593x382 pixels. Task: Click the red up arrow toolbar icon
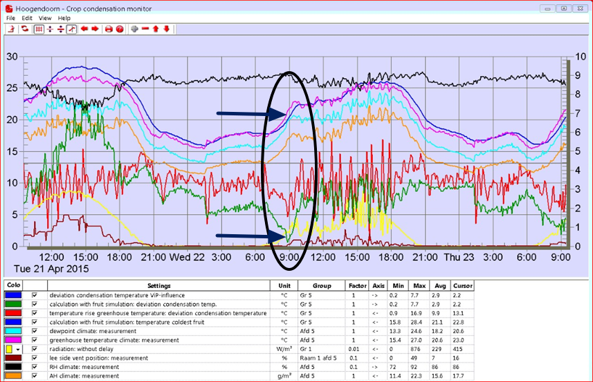point(156,29)
